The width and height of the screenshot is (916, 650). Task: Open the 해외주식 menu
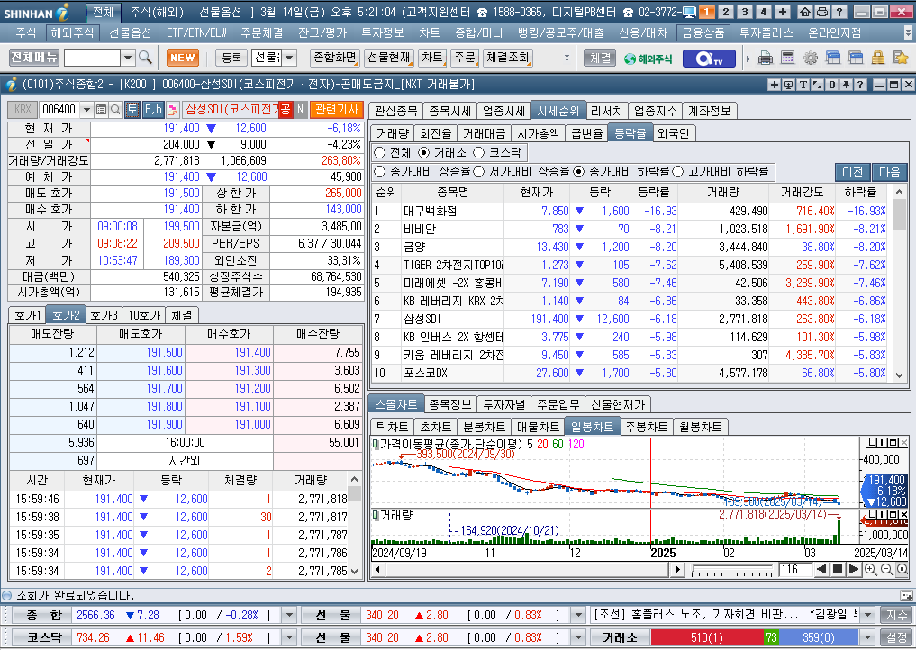click(x=72, y=33)
